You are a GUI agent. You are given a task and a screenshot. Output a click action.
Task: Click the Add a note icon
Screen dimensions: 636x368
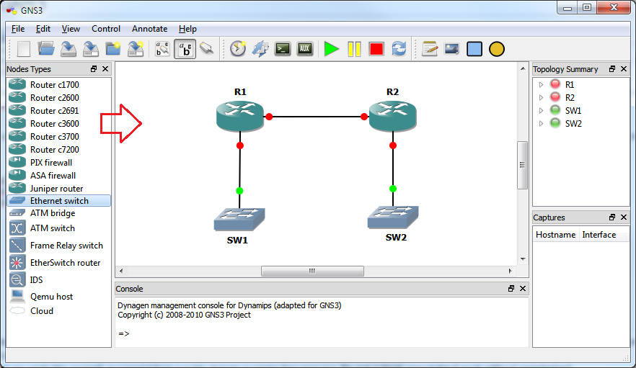coord(430,49)
